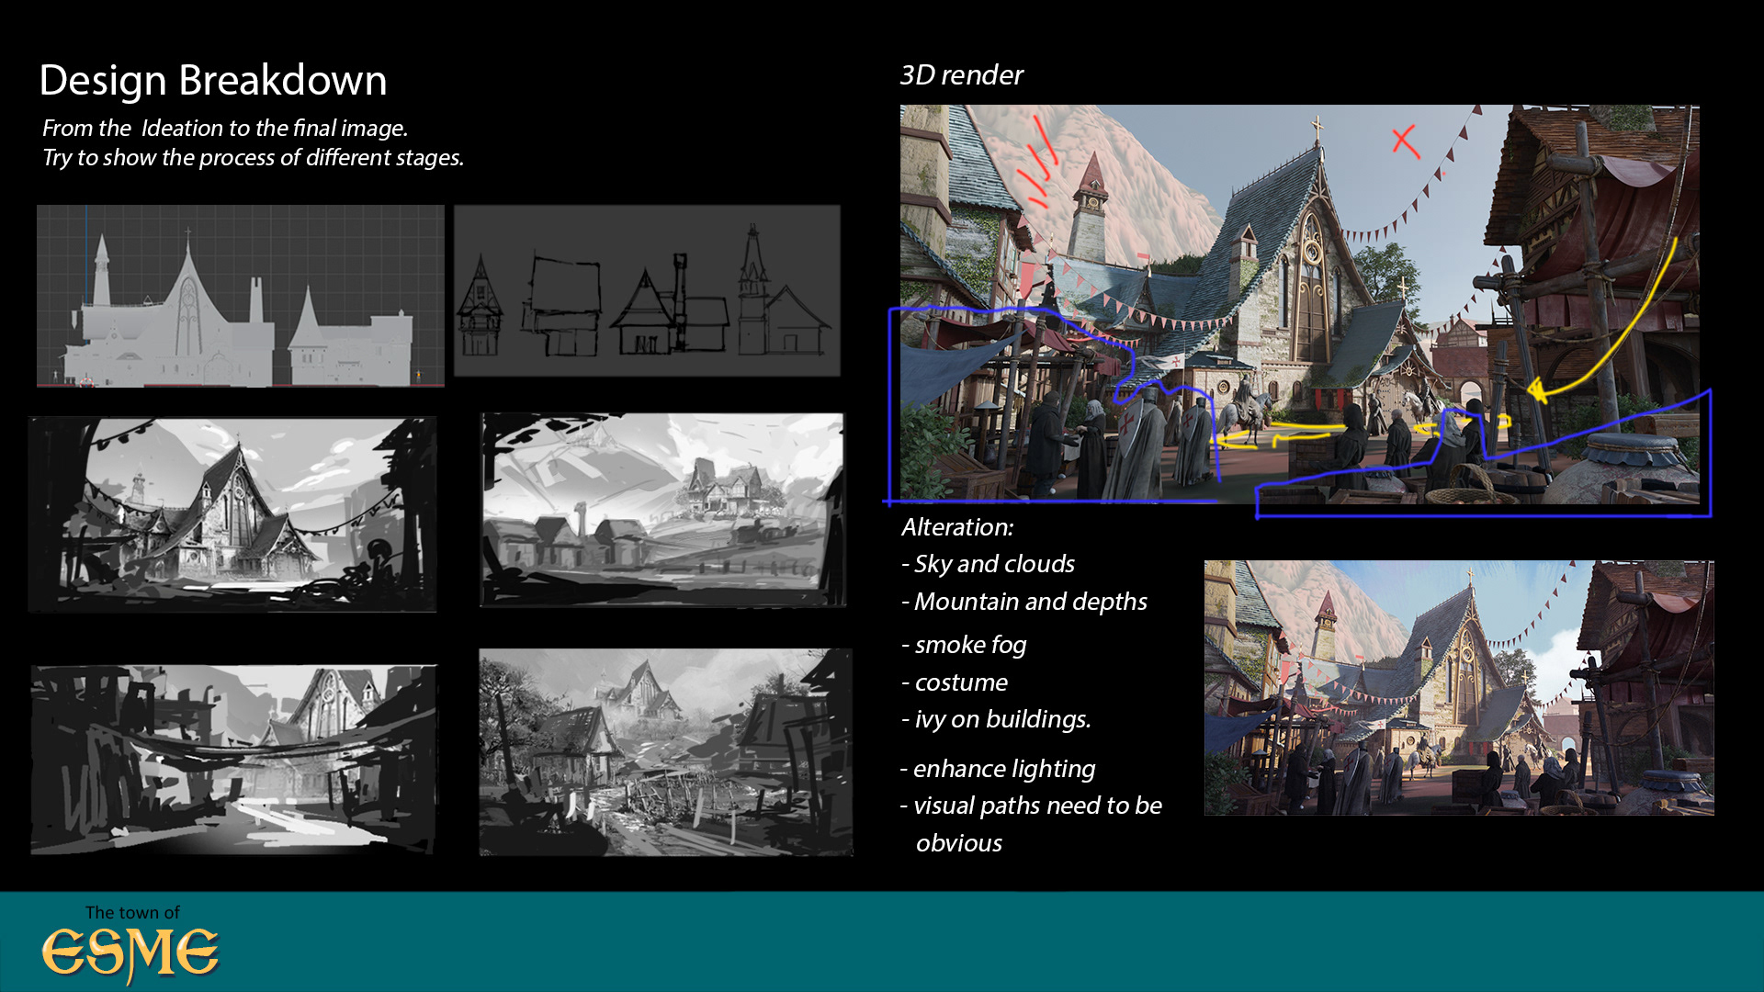Image resolution: width=1764 pixels, height=992 pixels.
Task: Open the annotated 3D render image
Action: coord(1298,303)
